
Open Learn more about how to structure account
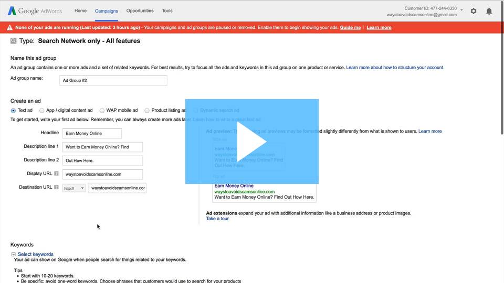coord(395,68)
